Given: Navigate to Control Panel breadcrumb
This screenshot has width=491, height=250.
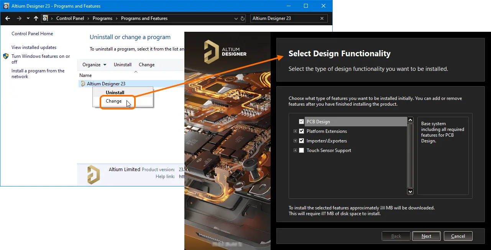Looking at the screenshot, I should (x=70, y=18).
